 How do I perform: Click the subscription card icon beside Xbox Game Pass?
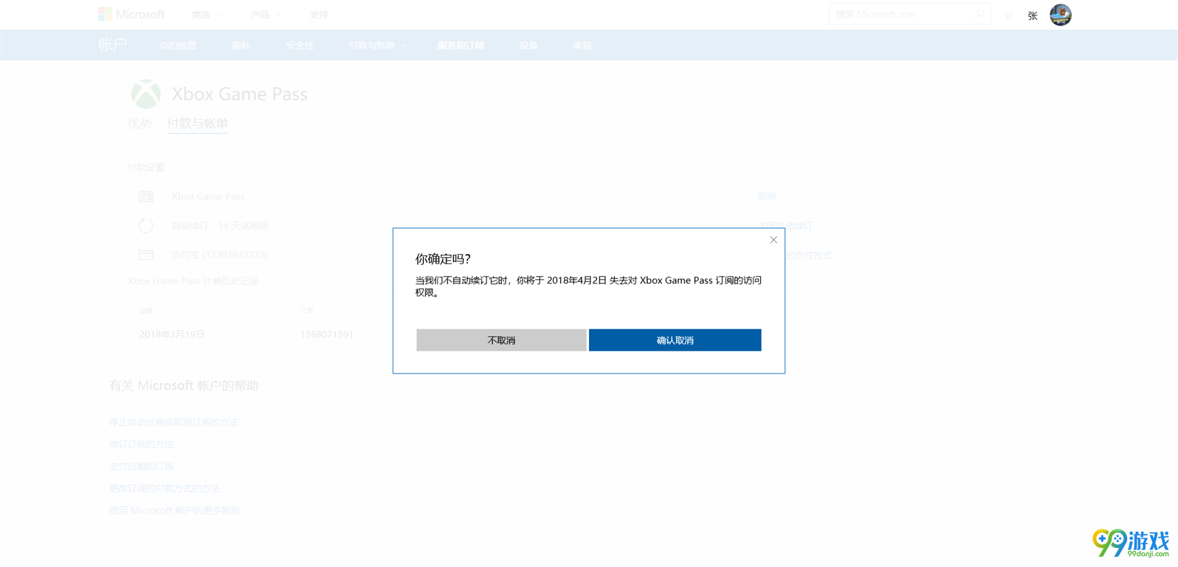pyautogui.click(x=146, y=196)
